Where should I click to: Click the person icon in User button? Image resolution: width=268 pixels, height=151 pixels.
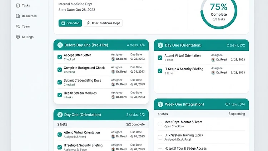[88, 23]
